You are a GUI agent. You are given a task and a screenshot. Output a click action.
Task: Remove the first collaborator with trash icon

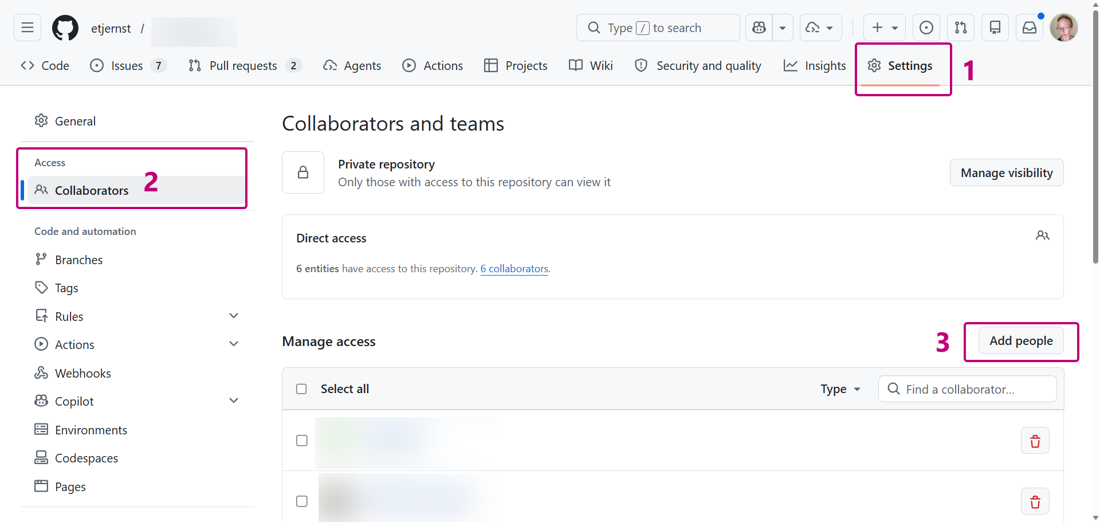pyautogui.click(x=1035, y=441)
